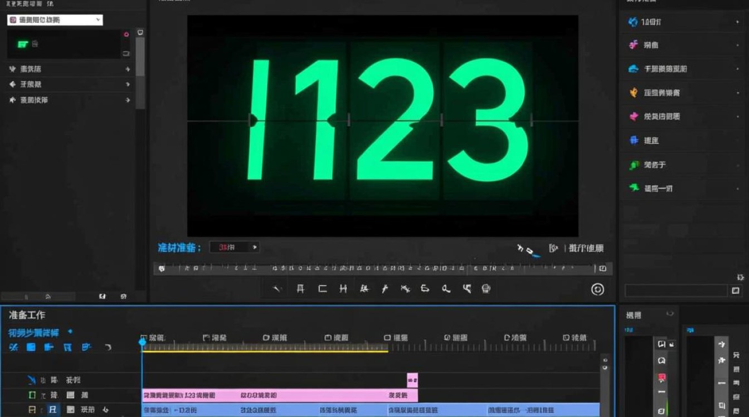This screenshot has width=749, height=417.
Task: Click the icon at the right end of preview ruler
Action: [602, 269]
